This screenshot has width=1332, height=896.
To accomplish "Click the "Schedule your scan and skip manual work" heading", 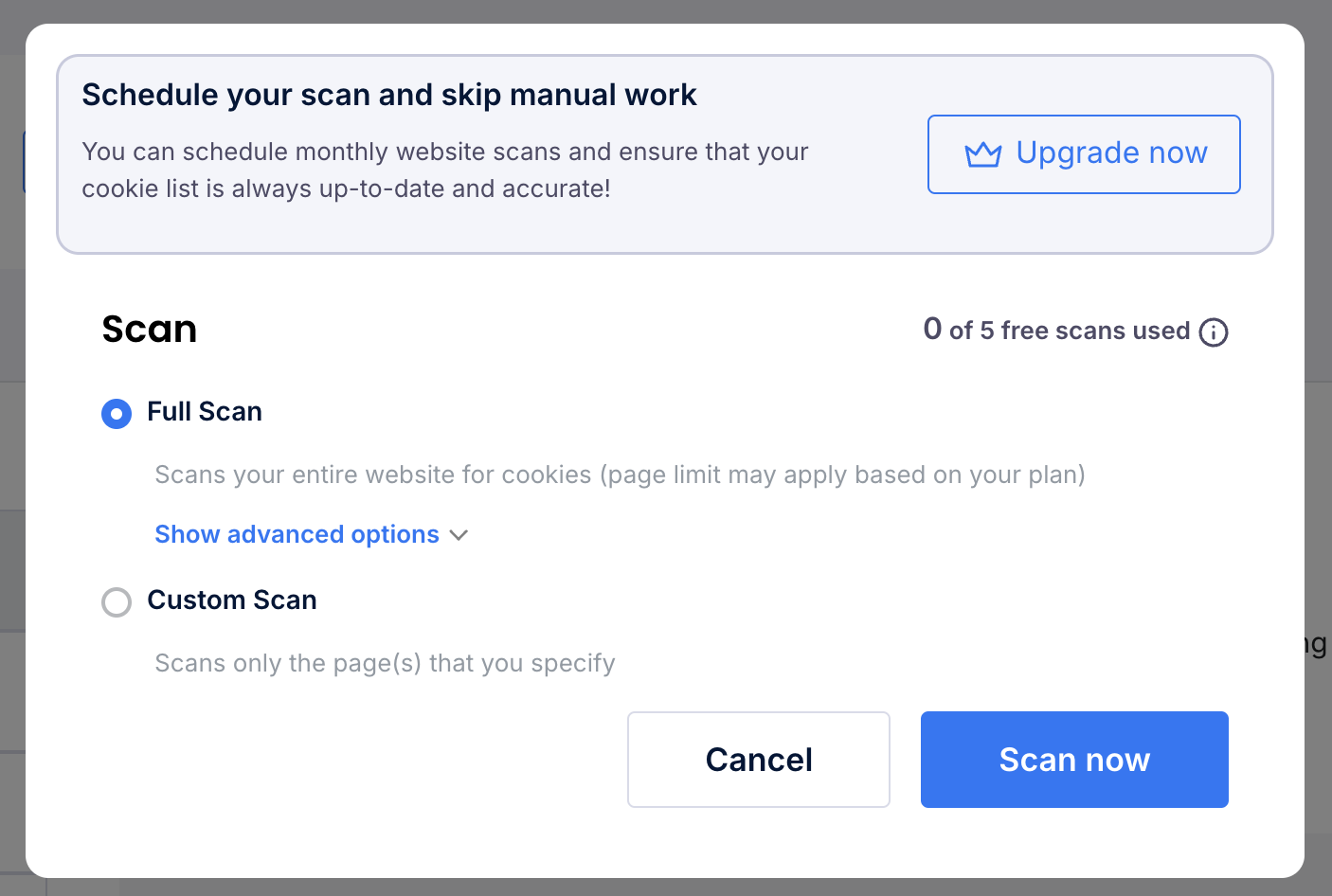I will tap(389, 95).
